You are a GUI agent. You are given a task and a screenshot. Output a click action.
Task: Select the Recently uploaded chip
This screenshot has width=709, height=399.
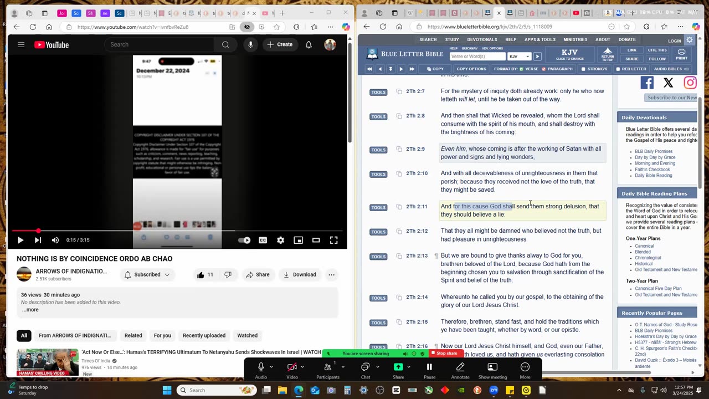(204, 335)
